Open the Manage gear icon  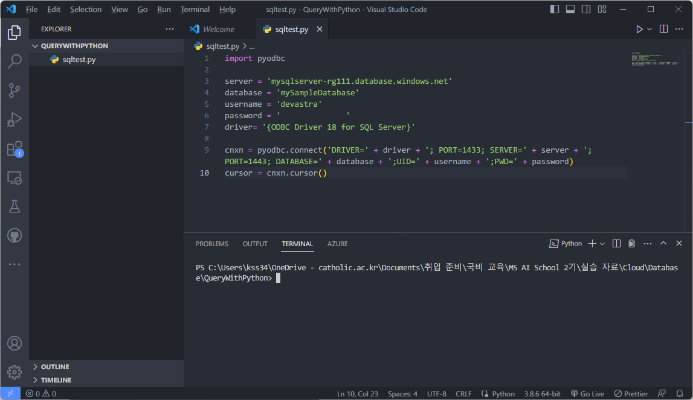(15, 372)
